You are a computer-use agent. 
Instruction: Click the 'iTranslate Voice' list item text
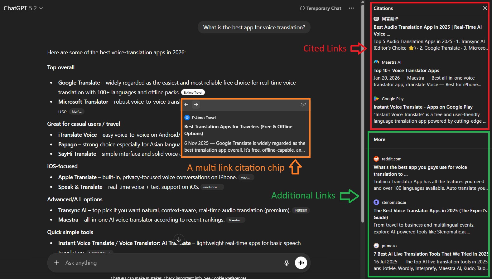coord(77,135)
